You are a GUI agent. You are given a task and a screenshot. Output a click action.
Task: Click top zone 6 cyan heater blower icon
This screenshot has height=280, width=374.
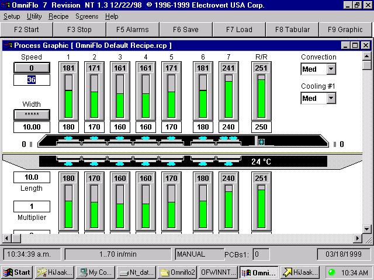pos(203,138)
